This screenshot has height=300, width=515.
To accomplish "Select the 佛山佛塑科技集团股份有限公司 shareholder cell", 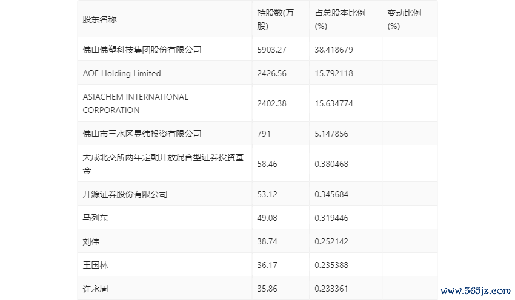I will [142, 50].
